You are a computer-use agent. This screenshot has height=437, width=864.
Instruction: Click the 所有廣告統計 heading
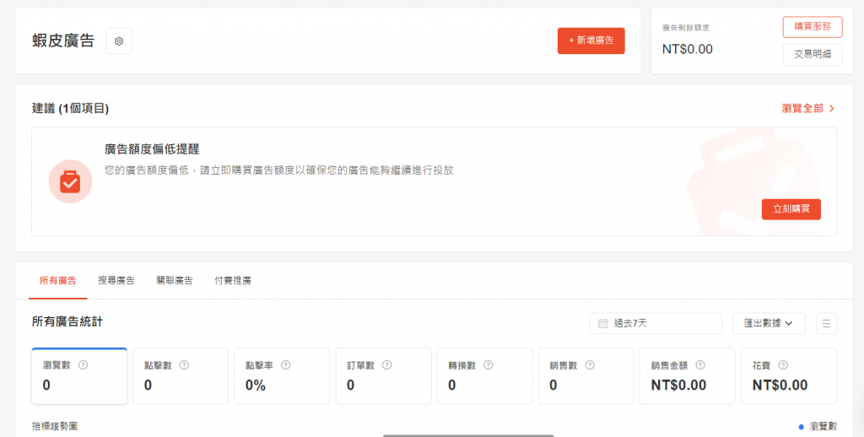[67, 321]
